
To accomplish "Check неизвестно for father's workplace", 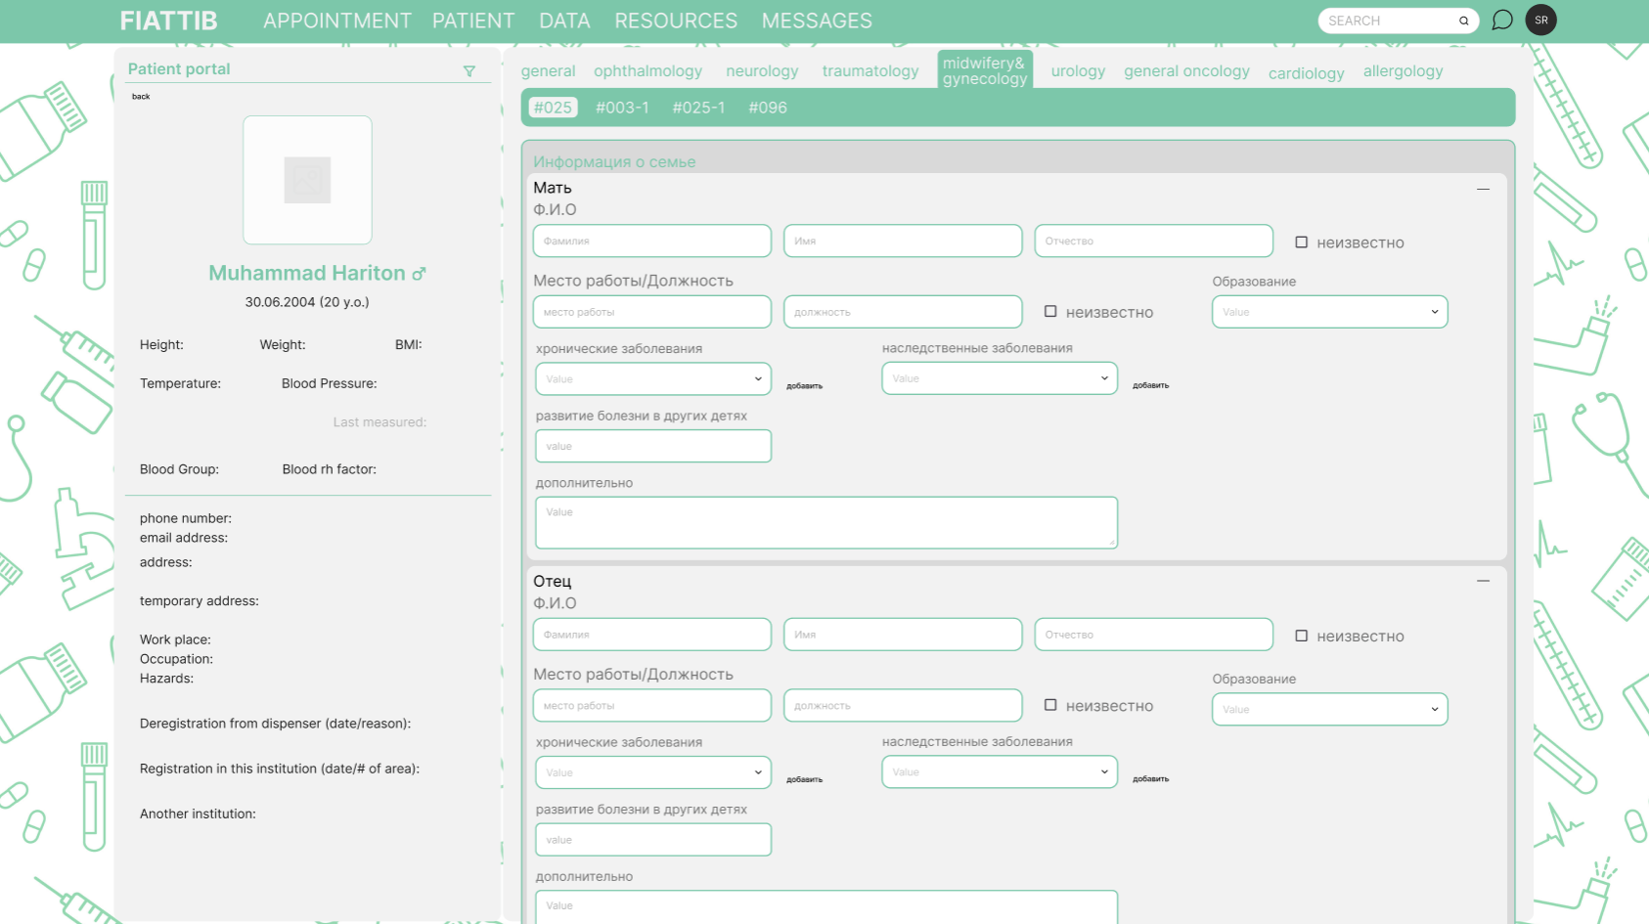I will click(x=1050, y=705).
